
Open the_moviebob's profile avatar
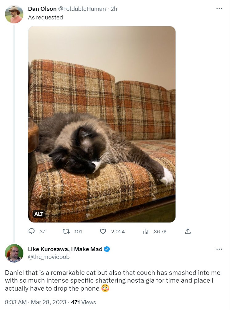click(x=14, y=253)
